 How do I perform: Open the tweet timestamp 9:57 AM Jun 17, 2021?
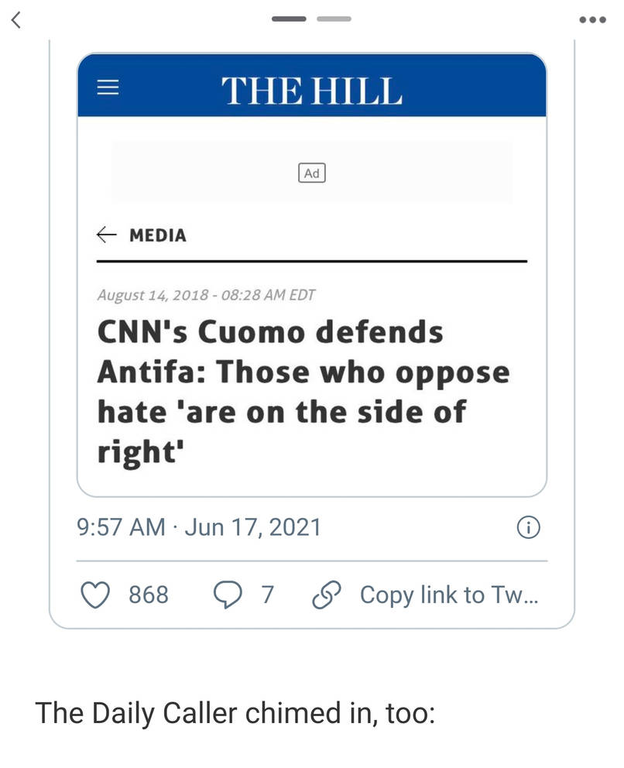click(199, 527)
